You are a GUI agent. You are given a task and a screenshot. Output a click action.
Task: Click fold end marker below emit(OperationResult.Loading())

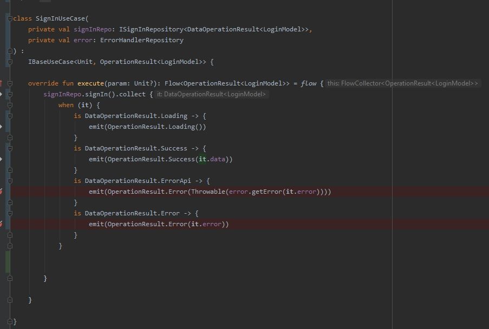[x=10, y=137]
